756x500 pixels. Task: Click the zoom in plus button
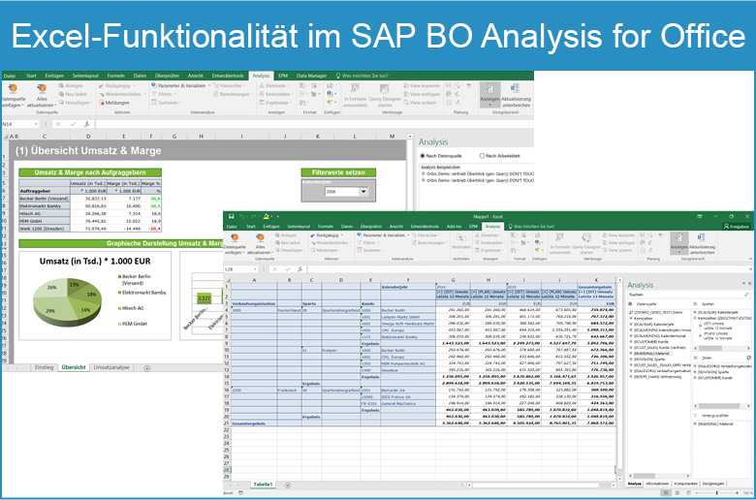point(737,493)
